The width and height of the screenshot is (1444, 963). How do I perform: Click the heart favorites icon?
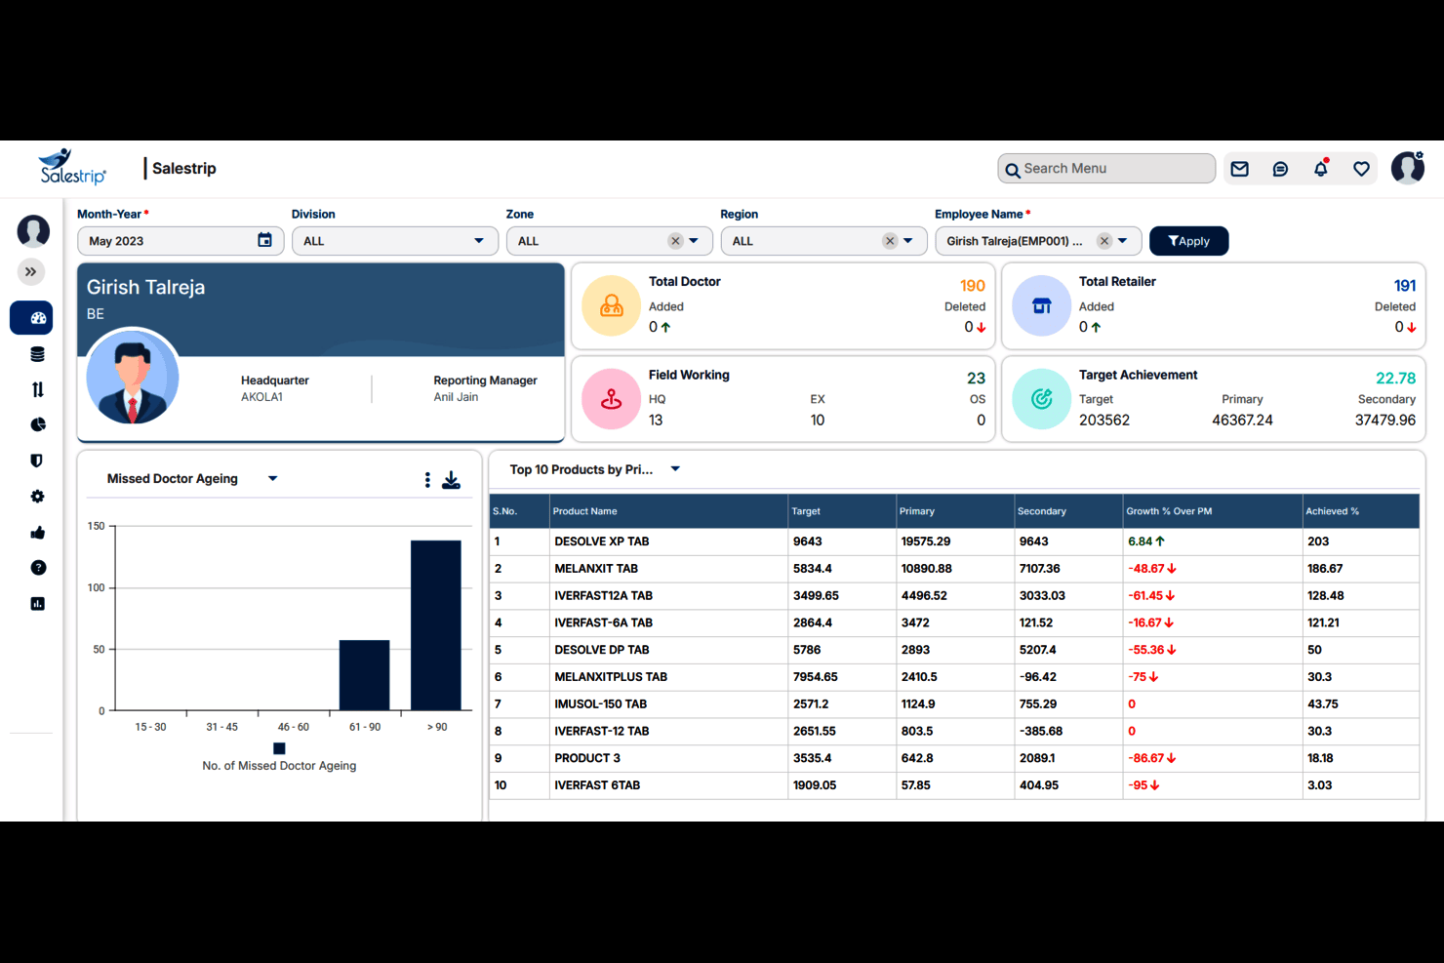coord(1361,169)
